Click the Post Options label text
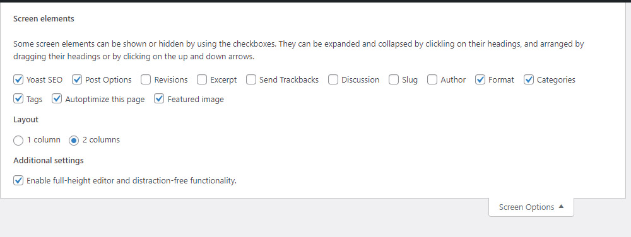Image resolution: width=631 pixels, height=237 pixels. 109,80
